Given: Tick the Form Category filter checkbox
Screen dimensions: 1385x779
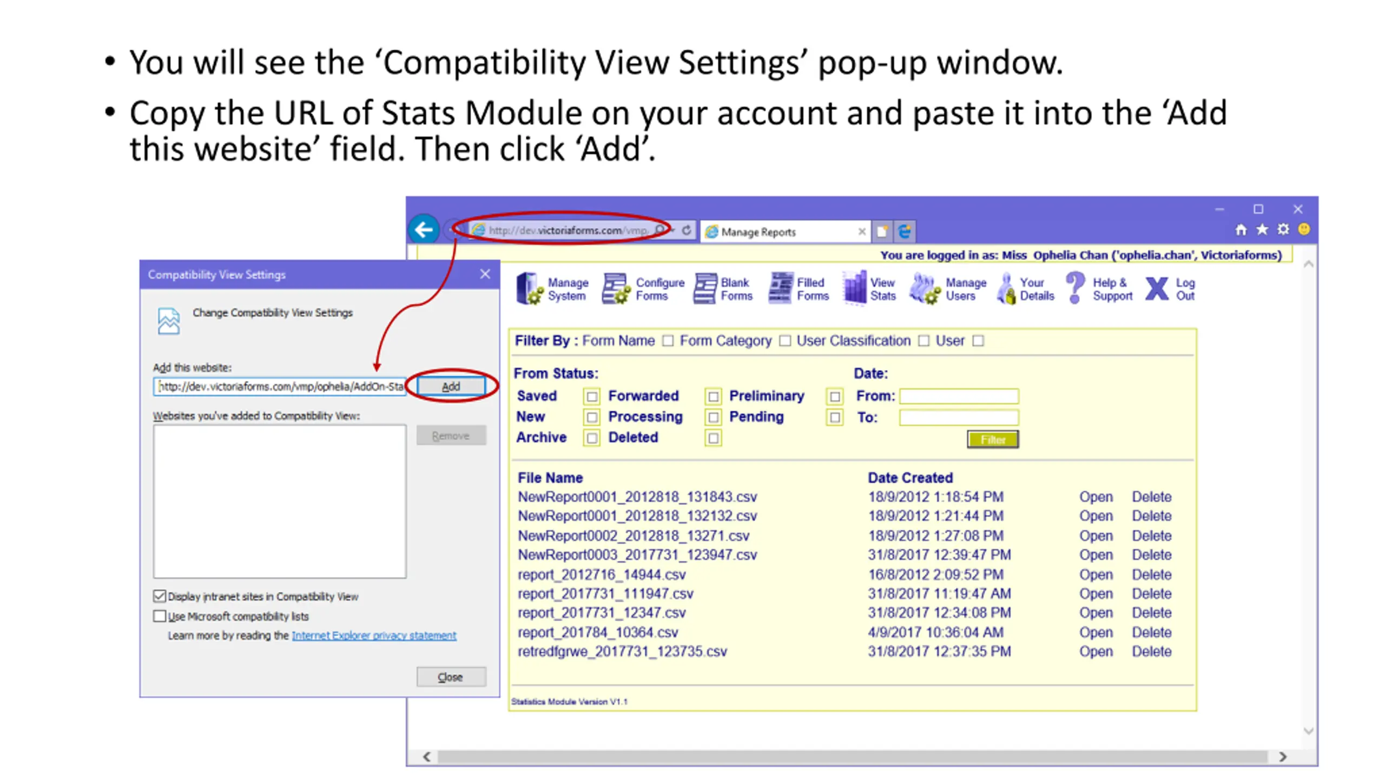Looking at the screenshot, I should (x=785, y=341).
